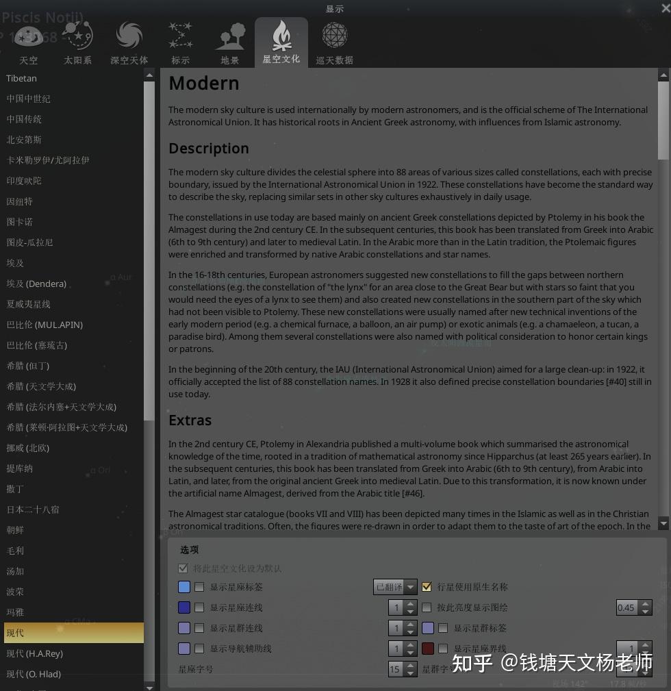Open the 天空 (Sky) settings tab
671x691 pixels.
pos(28,43)
